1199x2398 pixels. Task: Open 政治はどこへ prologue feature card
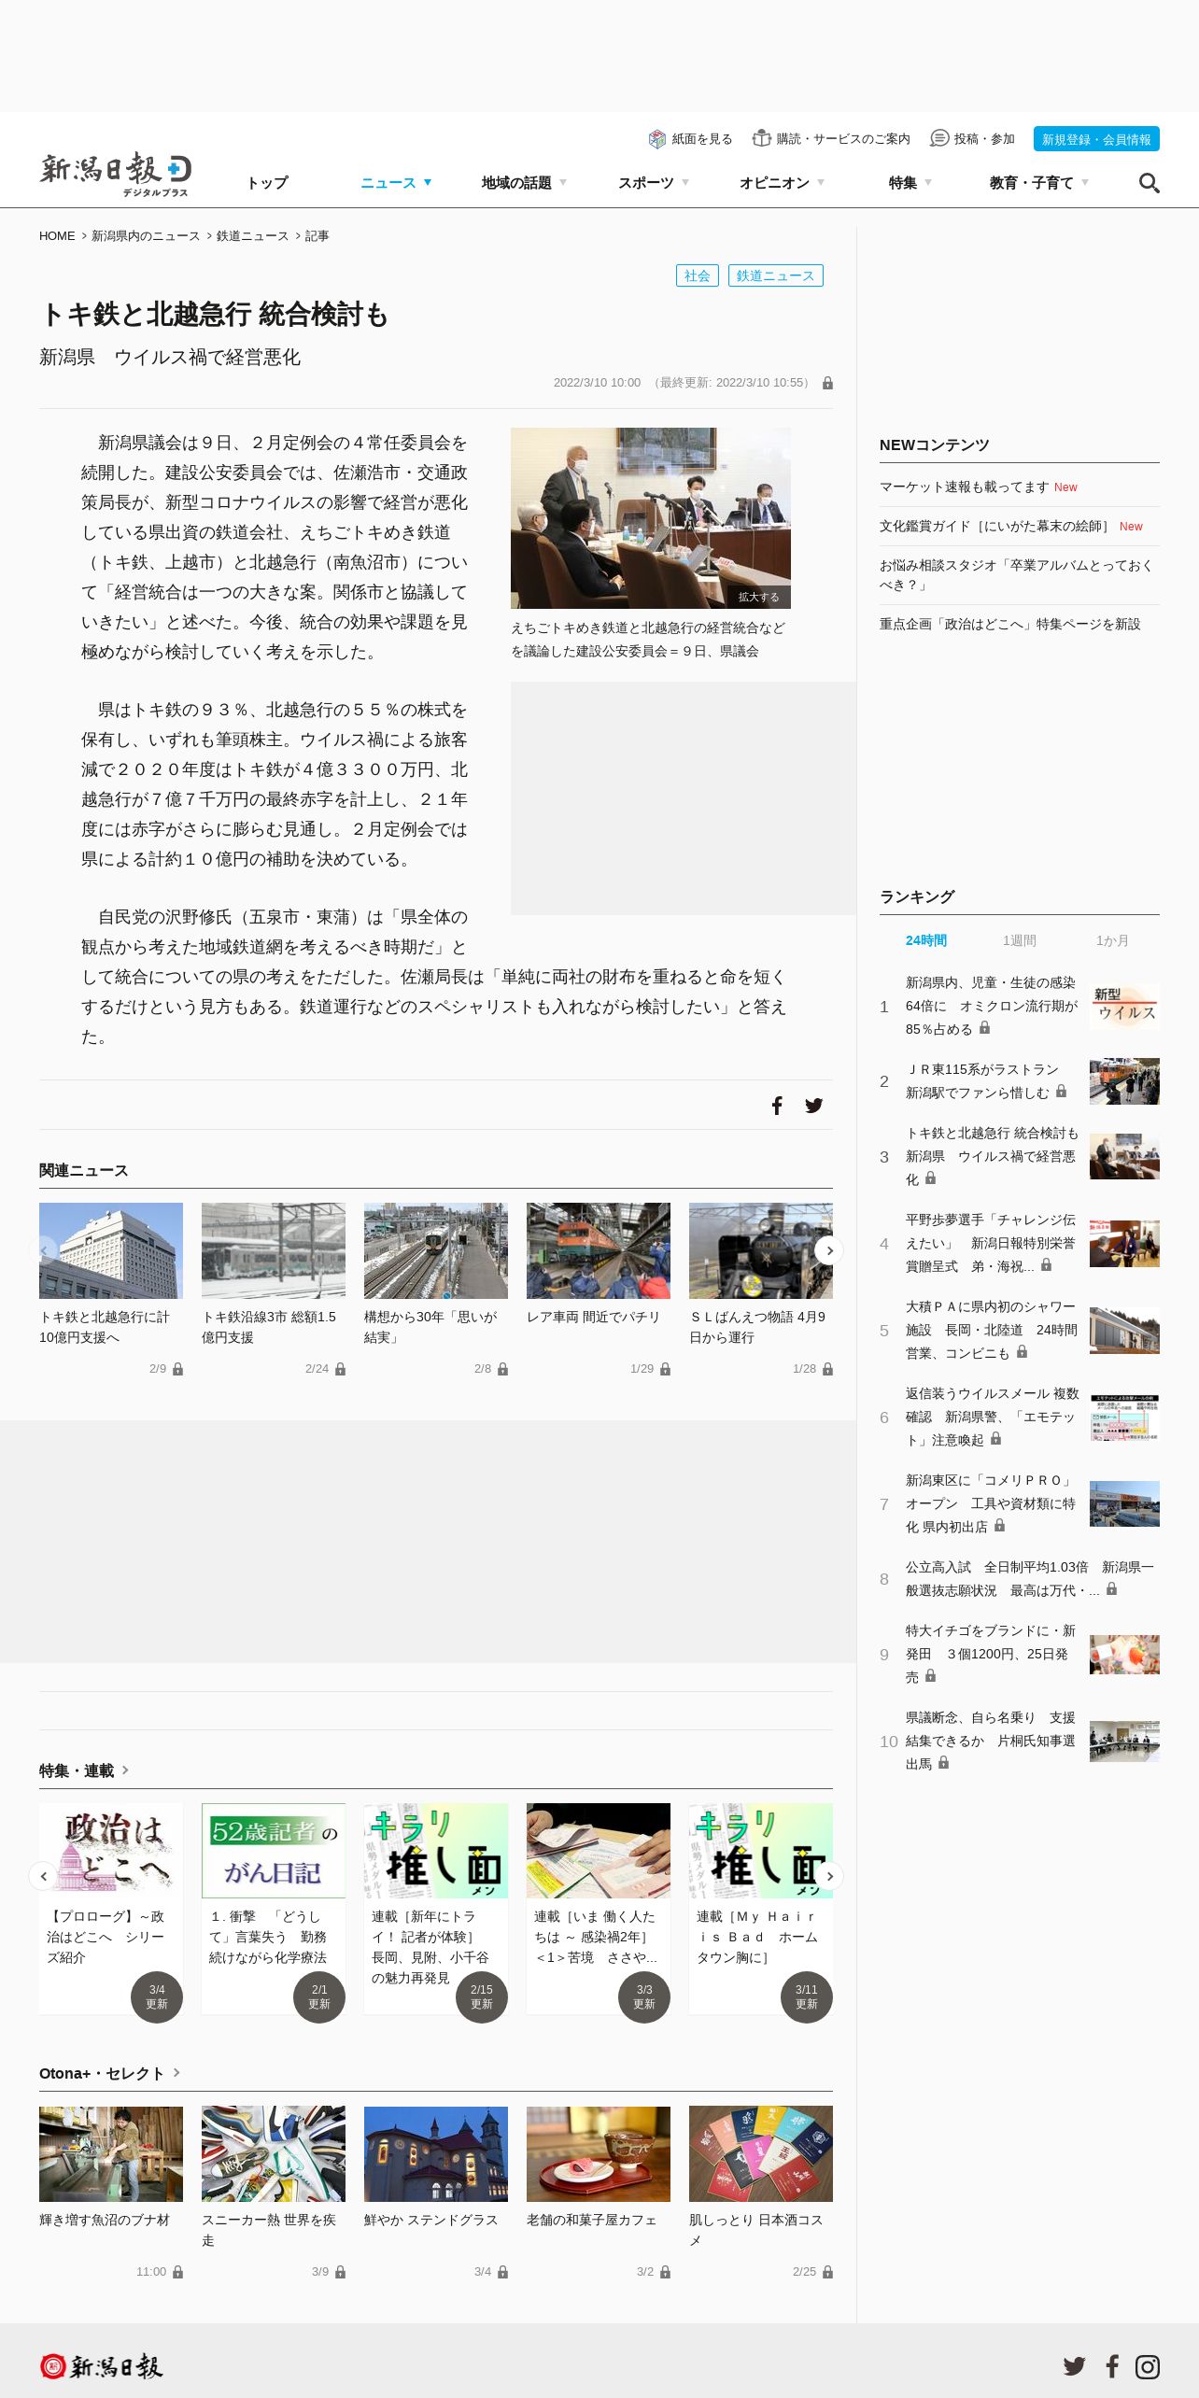point(110,1908)
